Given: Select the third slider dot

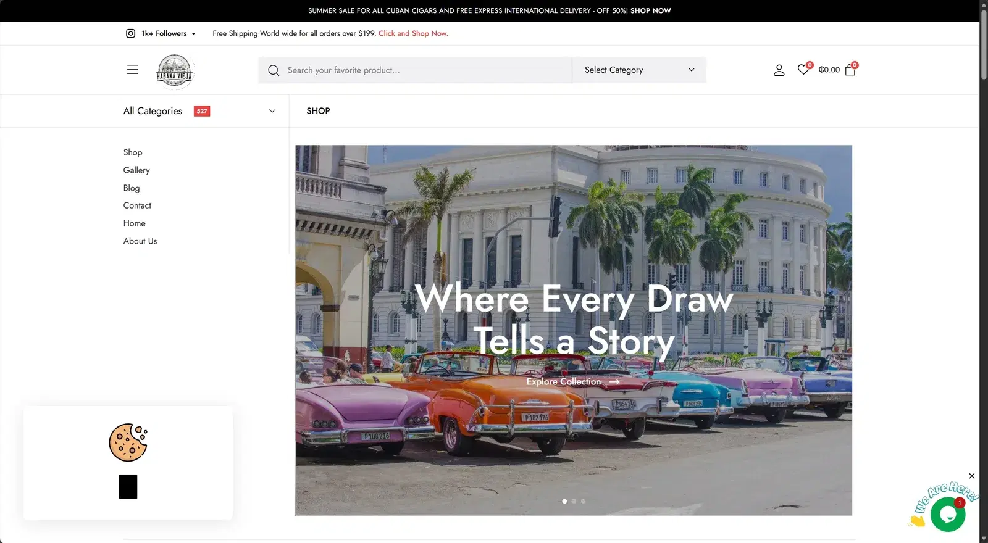Looking at the screenshot, I should pyautogui.click(x=583, y=501).
